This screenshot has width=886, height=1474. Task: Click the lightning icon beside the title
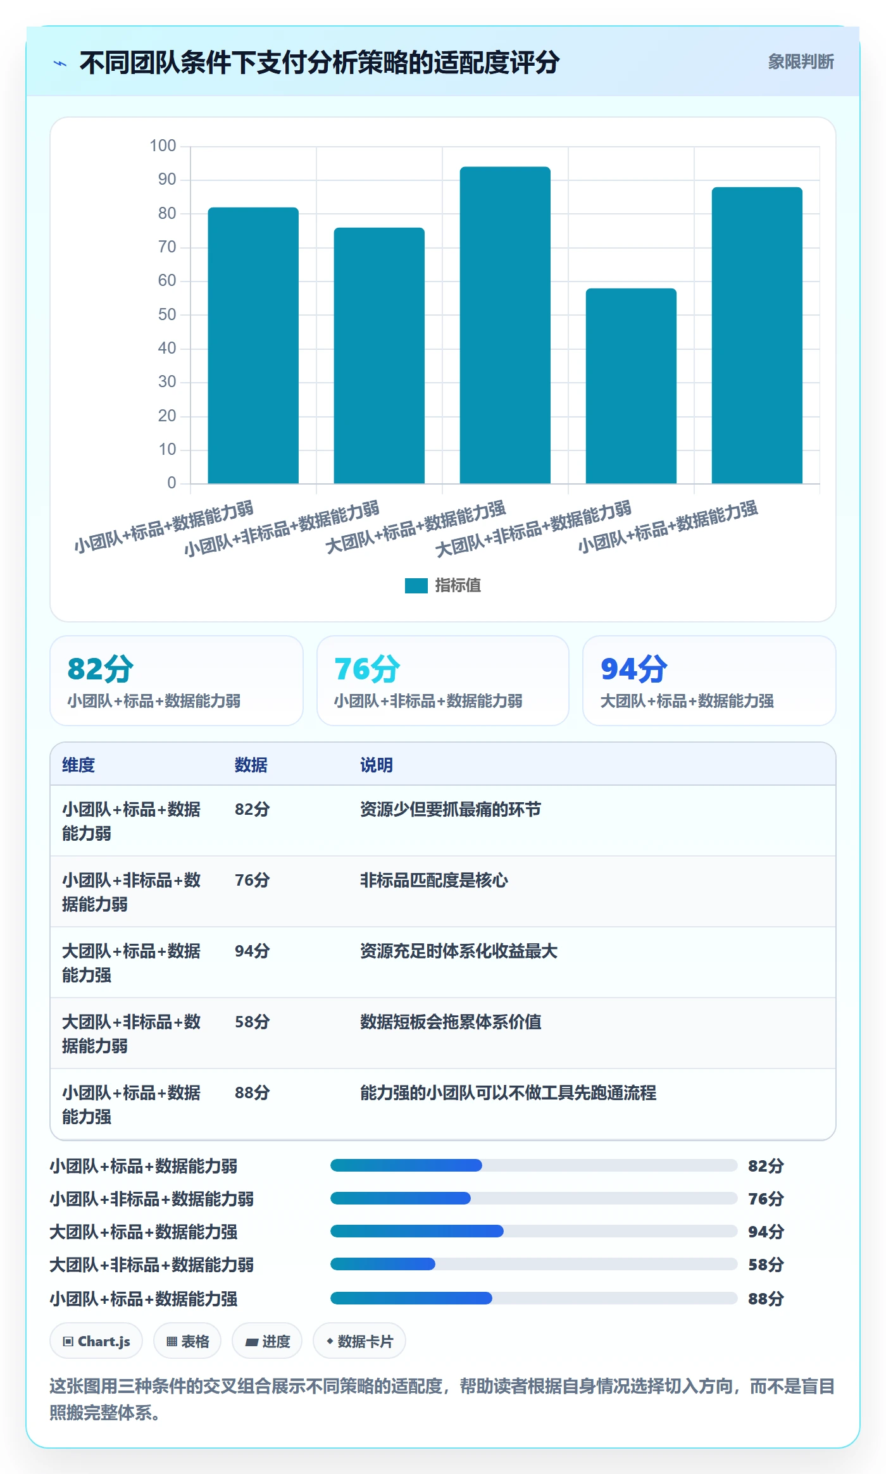[60, 63]
